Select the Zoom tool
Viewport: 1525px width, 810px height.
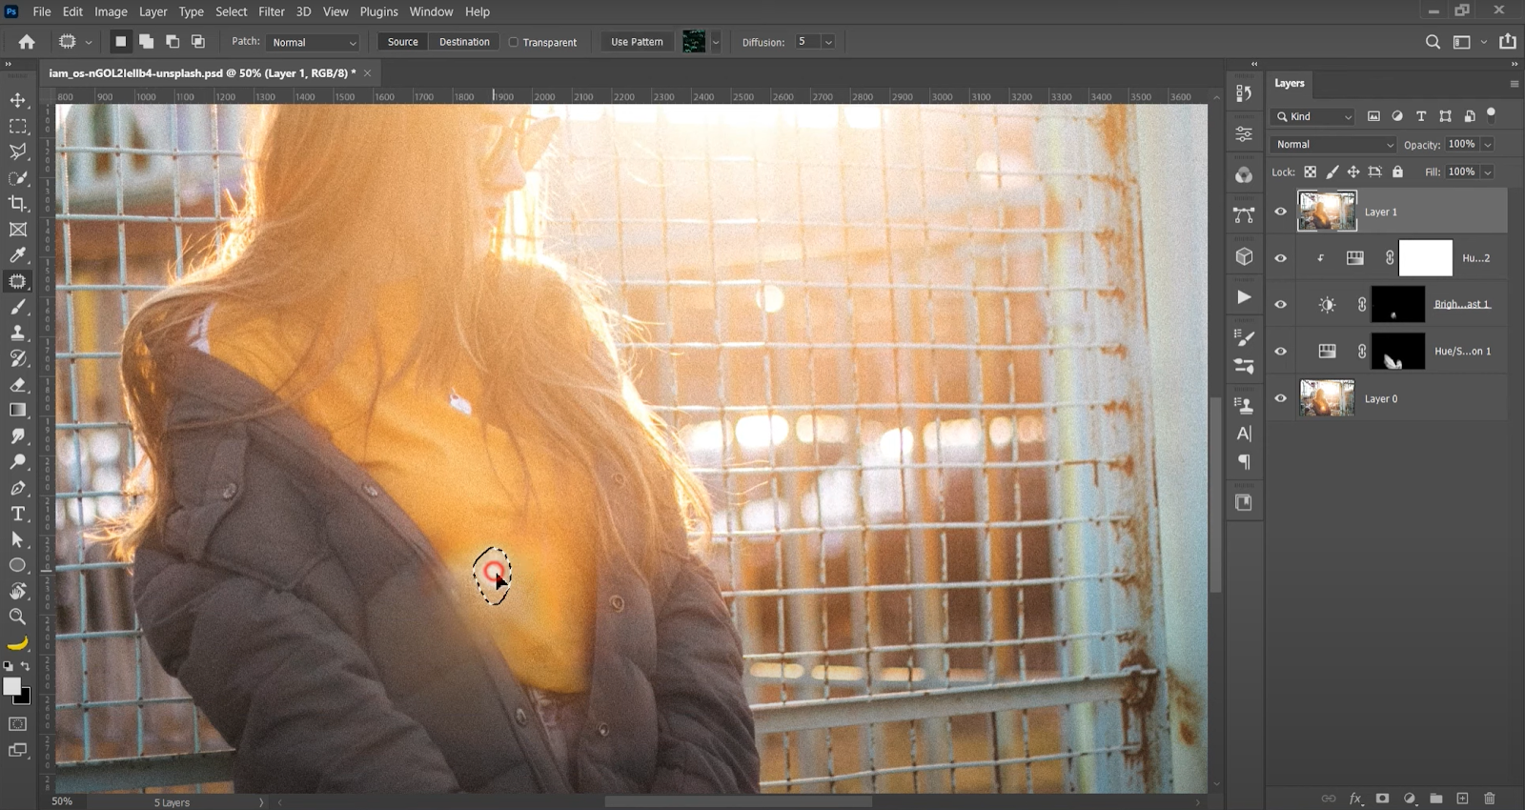(x=18, y=617)
